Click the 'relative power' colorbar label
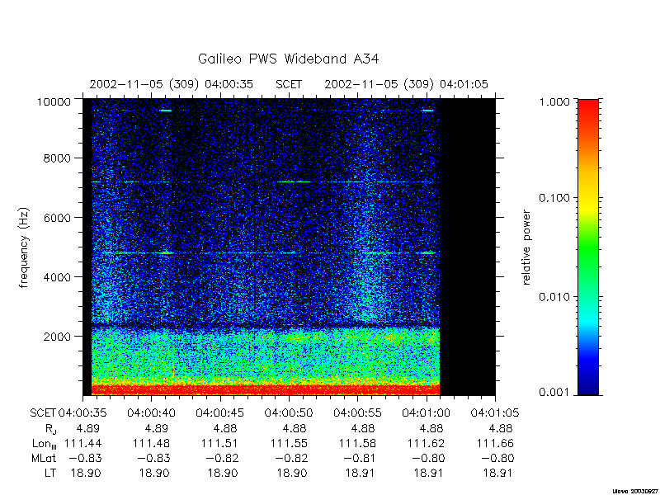This screenshot has height=495, width=660. pyautogui.click(x=526, y=247)
